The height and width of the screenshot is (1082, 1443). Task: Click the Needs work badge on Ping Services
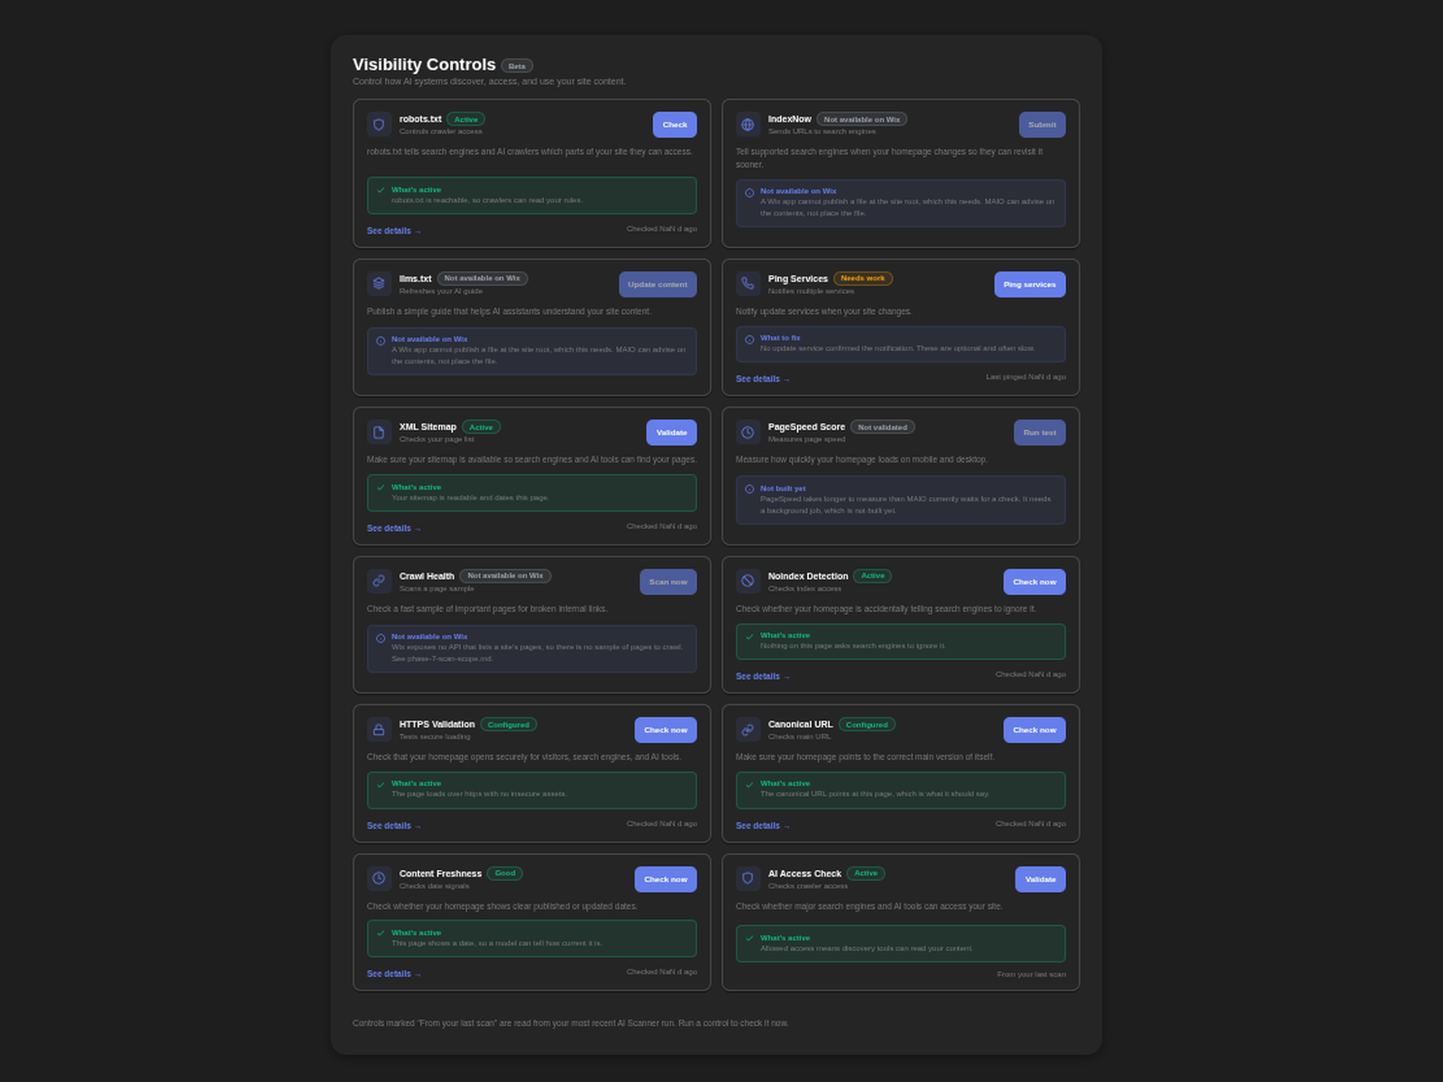coord(863,279)
